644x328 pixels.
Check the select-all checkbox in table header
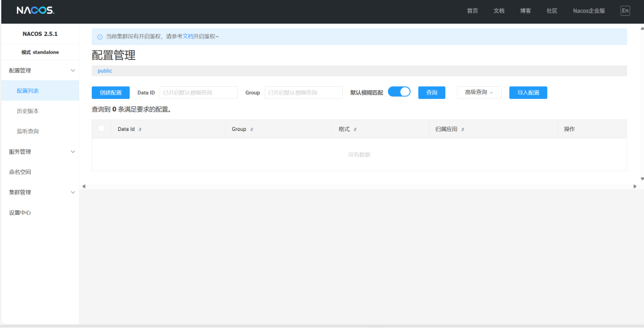point(102,128)
